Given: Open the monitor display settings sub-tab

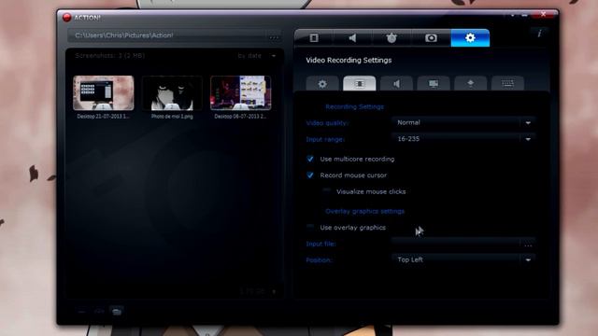Looking at the screenshot, I should pyautogui.click(x=434, y=83).
